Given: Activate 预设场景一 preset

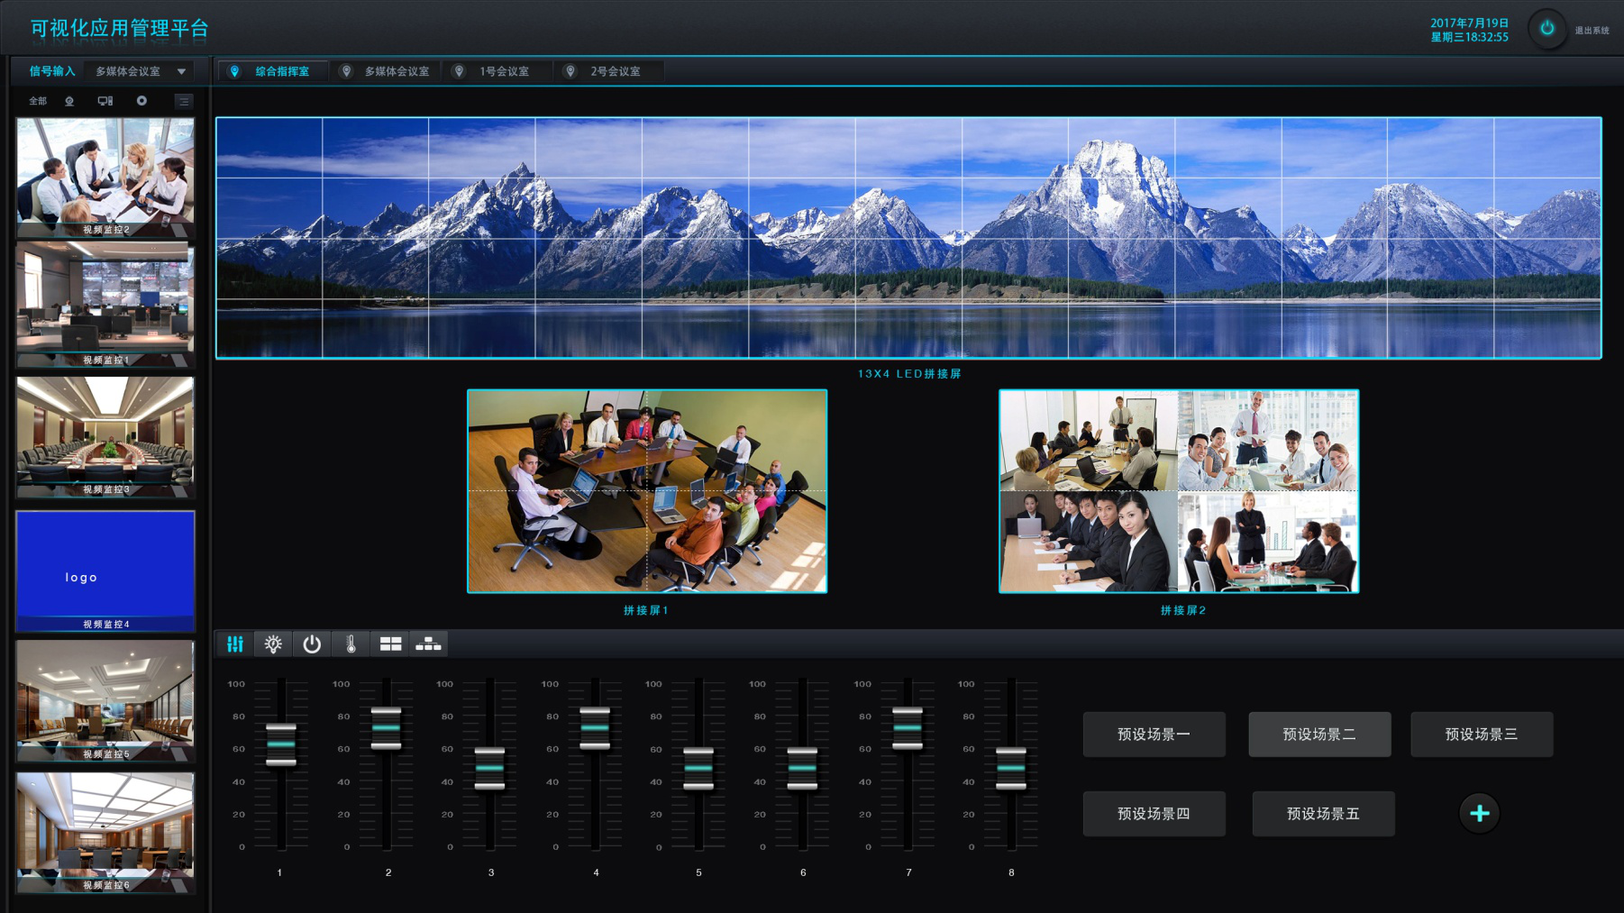Looking at the screenshot, I should click(1154, 735).
